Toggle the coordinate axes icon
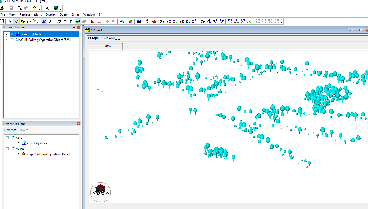This screenshot has height=209, width=368. [93, 21]
